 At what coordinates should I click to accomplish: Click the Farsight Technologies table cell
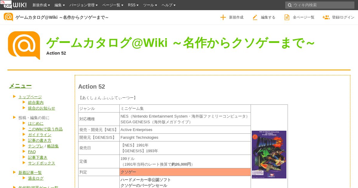[x=185, y=138]
